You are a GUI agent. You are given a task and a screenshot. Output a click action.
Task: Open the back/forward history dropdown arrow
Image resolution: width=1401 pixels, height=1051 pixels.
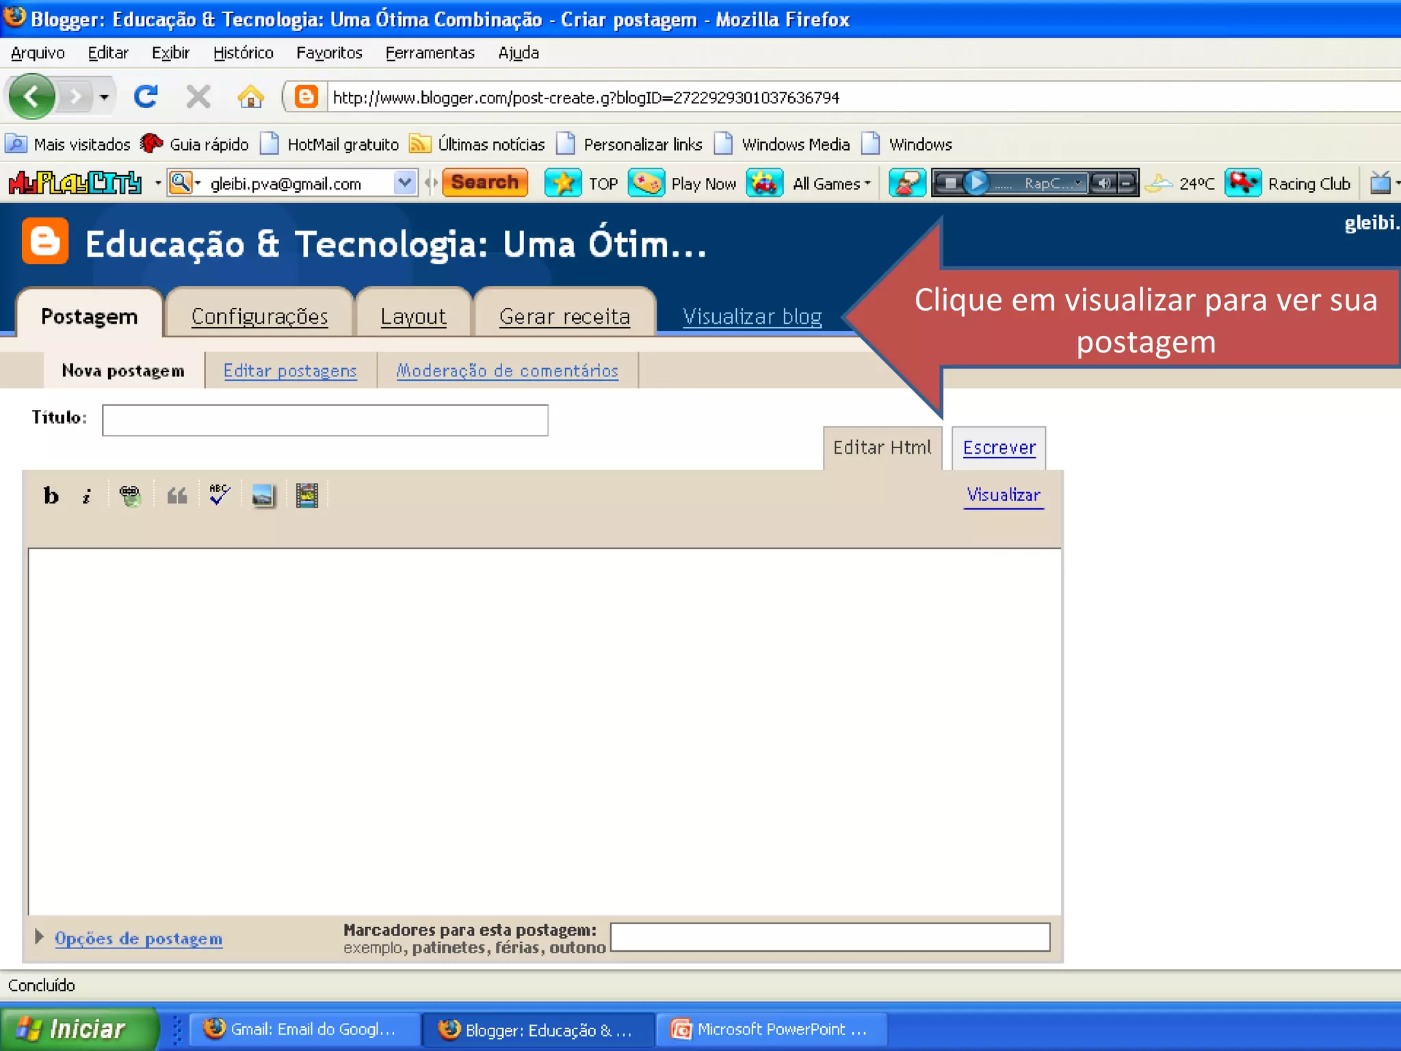[x=104, y=97]
